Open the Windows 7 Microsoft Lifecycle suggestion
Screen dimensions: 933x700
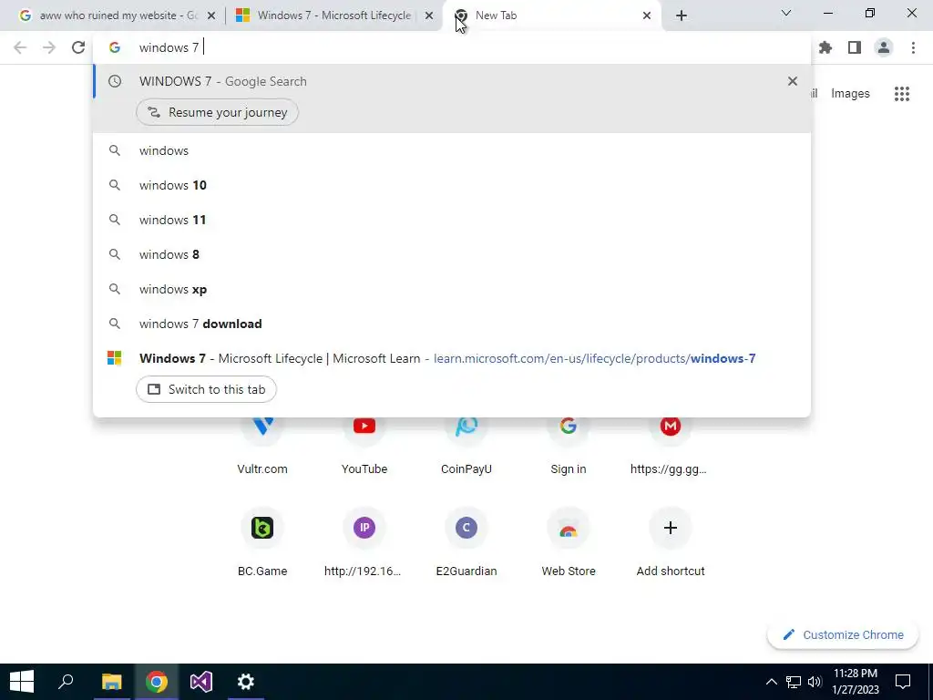point(452,358)
